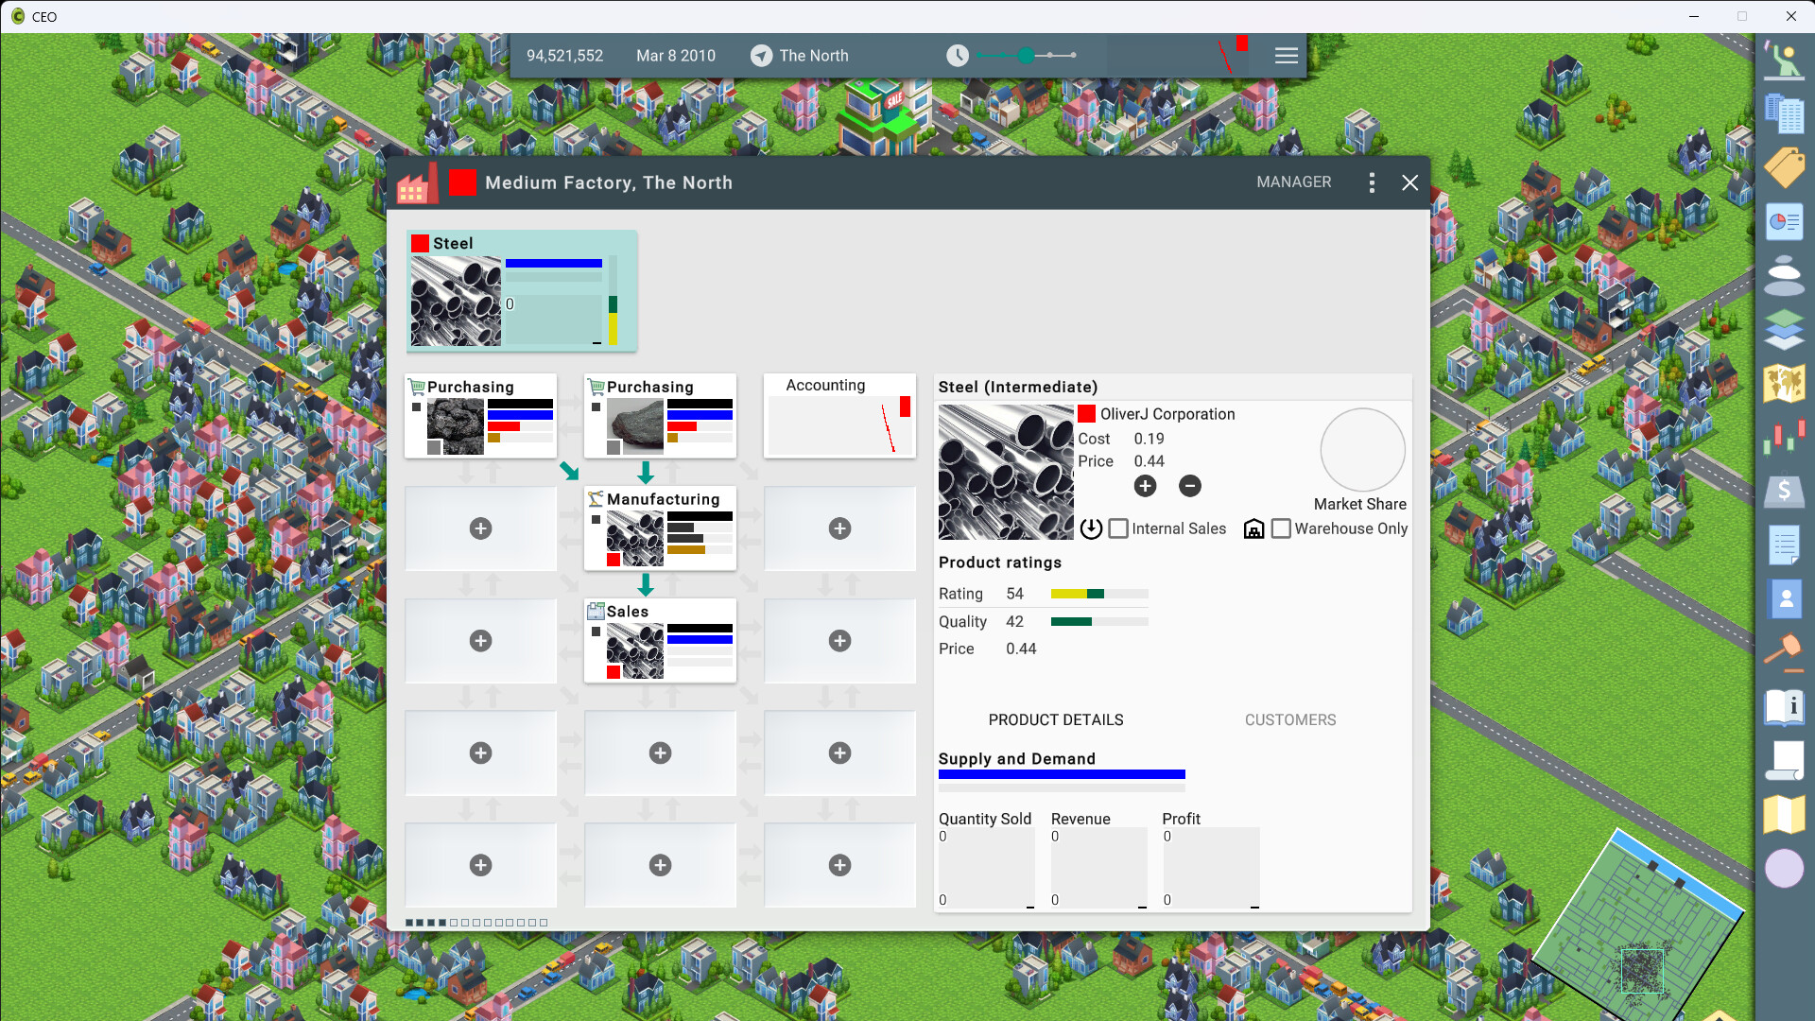
Task: Open the location selector showing The North
Action: pos(799,55)
